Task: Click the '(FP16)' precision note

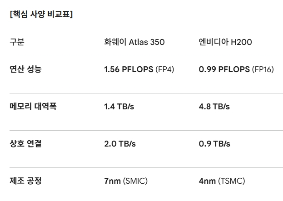Action: pyautogui.click(x=263, y=69)
